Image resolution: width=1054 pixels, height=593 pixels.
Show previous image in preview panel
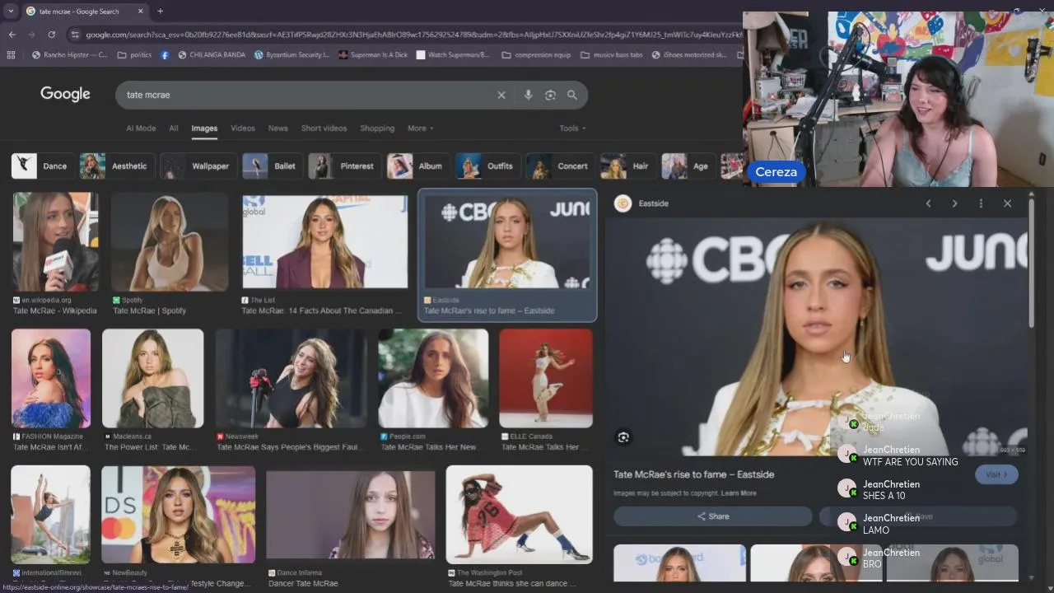pos(928,203)
